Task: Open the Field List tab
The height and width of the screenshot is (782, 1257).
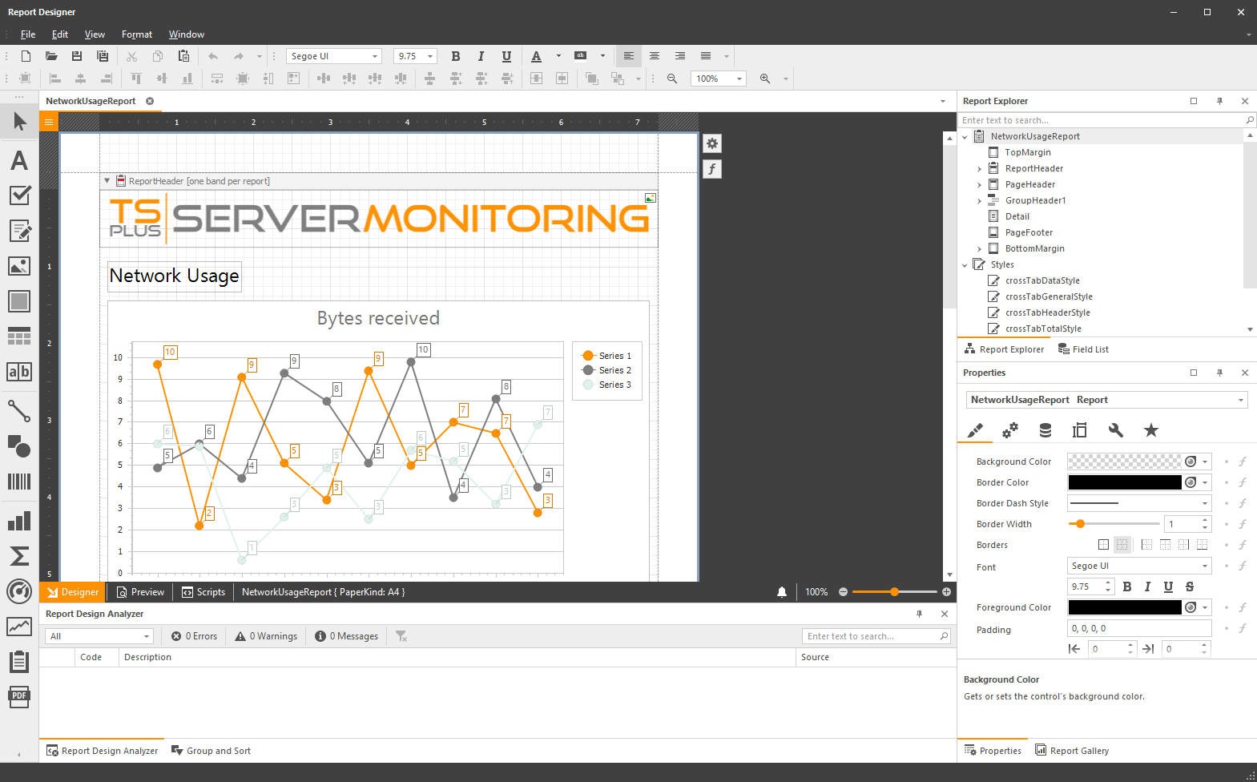Action: [x=1083, y=349]
